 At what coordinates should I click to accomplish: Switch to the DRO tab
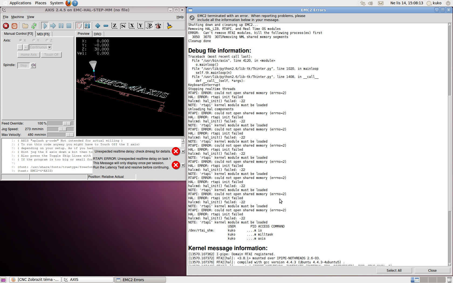pyautogui.click(x=98, y=34)
